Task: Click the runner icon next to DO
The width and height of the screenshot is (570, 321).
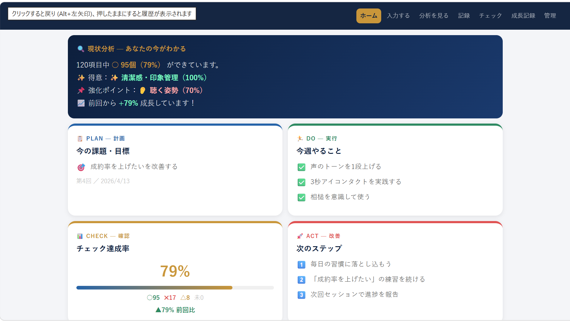Action: click(x=300, y=138)
